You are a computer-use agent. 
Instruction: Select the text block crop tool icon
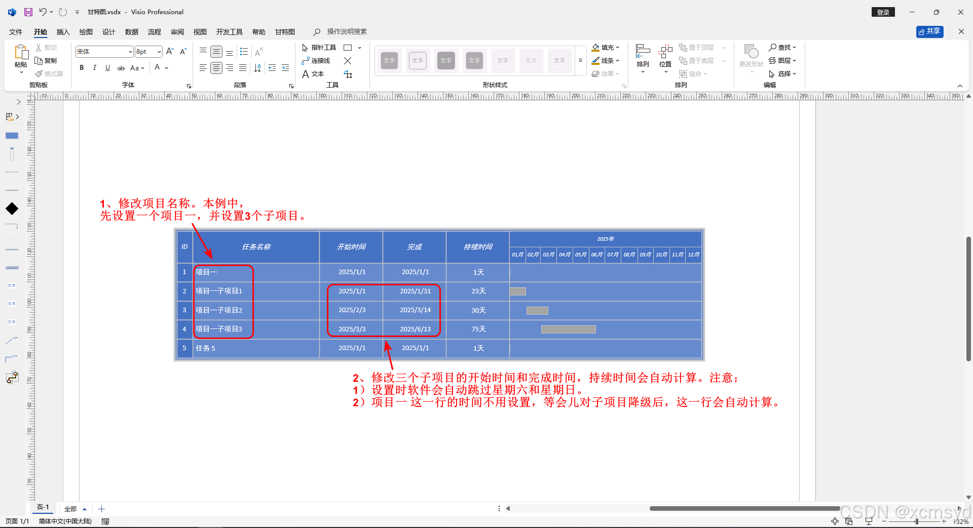tap(348, 74)
